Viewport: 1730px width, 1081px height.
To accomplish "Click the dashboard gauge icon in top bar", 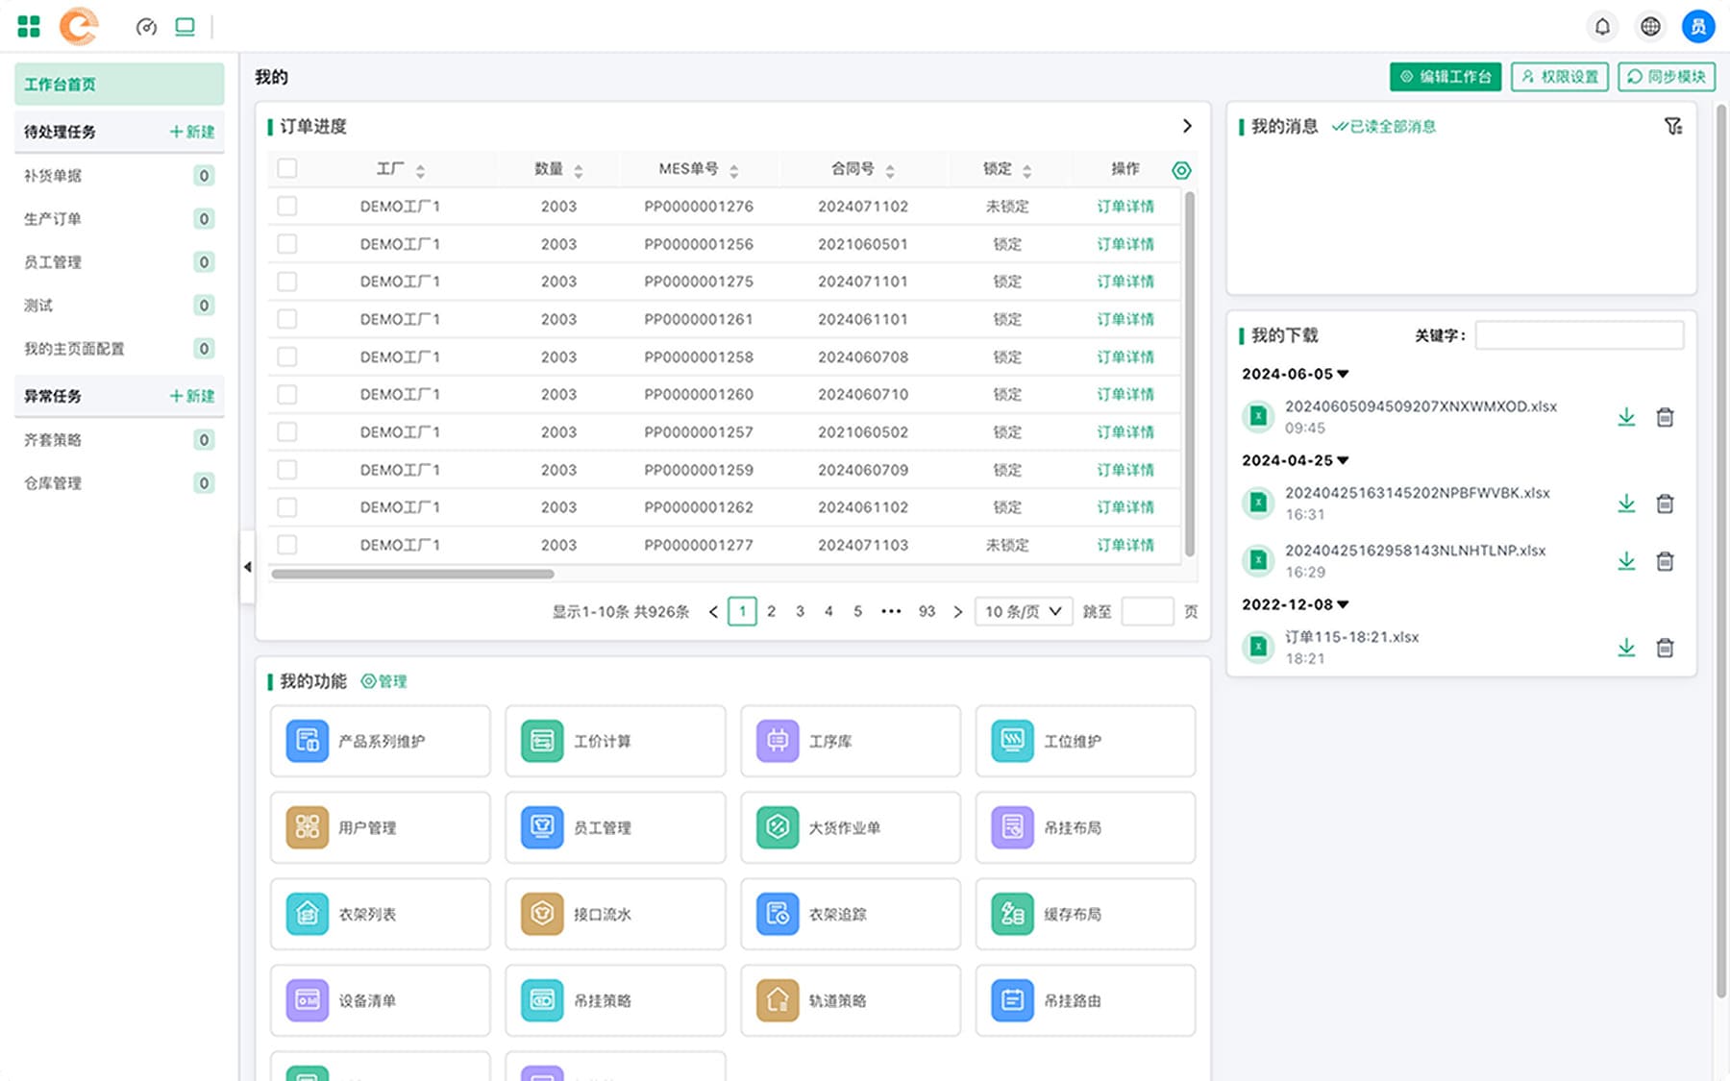I will point(146,27).
